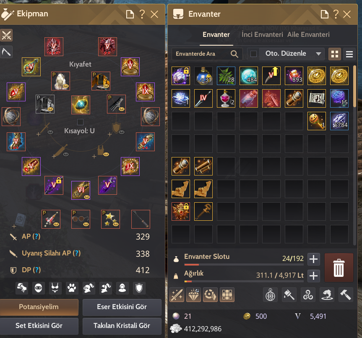362x338 pixels.
Task: Toggle eye visibility on main weapon outfit slot
Action: 50,132
